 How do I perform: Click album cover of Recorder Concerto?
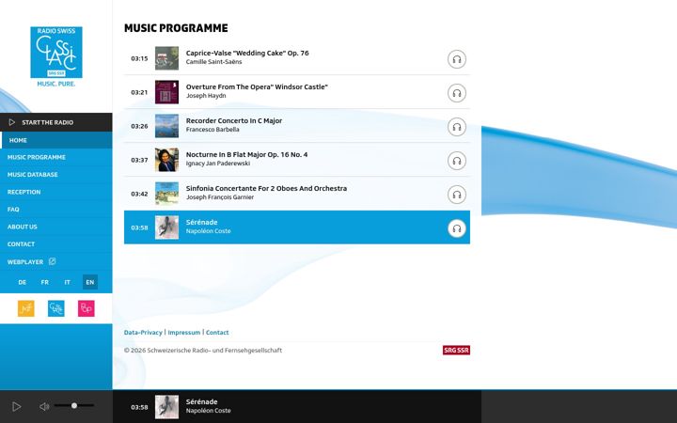point(166,126)
